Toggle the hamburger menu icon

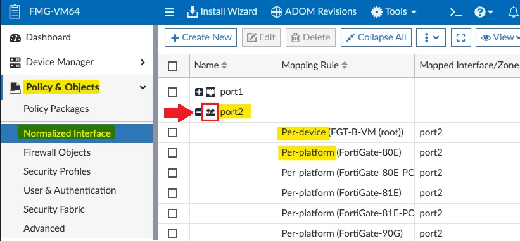(x=169, y=12)
